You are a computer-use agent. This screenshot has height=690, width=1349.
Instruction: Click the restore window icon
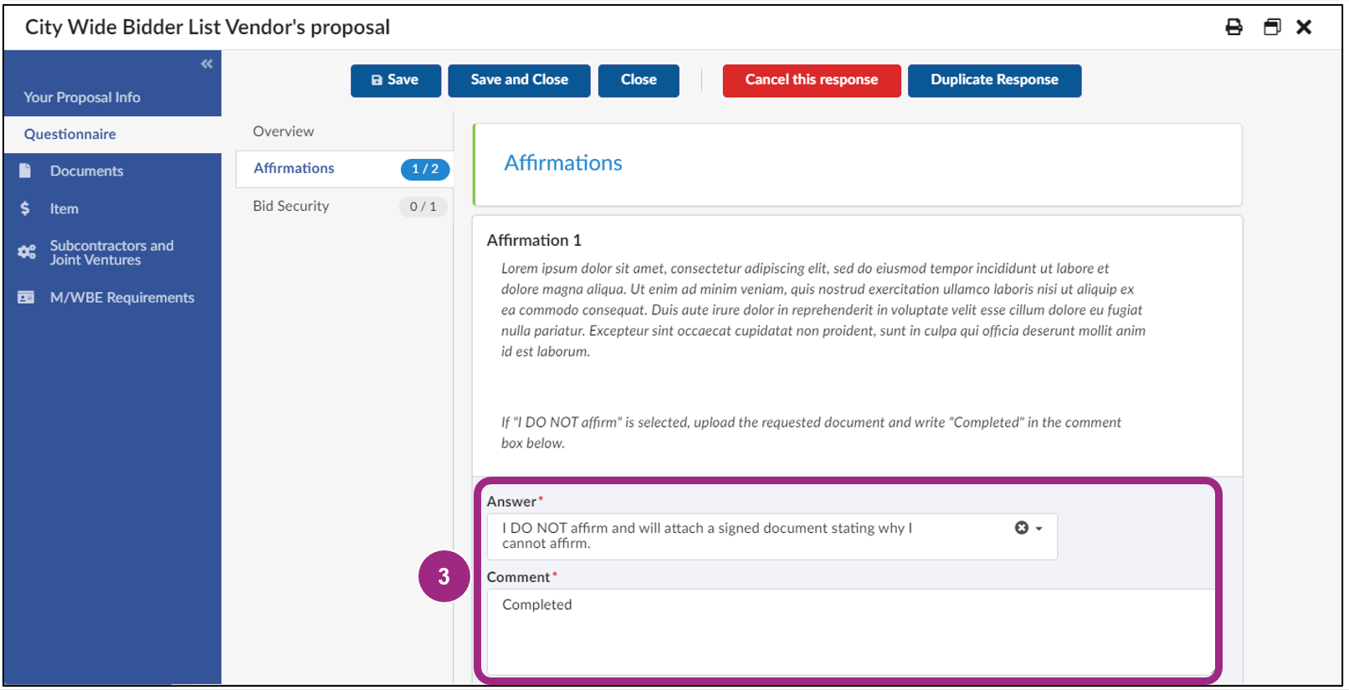point(1271,27)
